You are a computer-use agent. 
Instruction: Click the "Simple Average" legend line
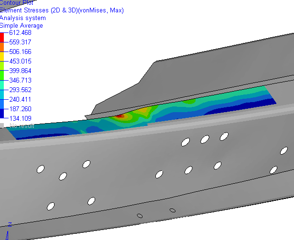[x=22, y=25]
